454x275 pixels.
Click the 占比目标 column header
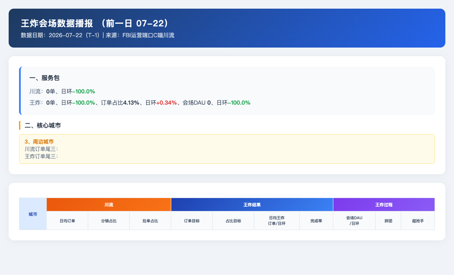click(x=233, y=221)
